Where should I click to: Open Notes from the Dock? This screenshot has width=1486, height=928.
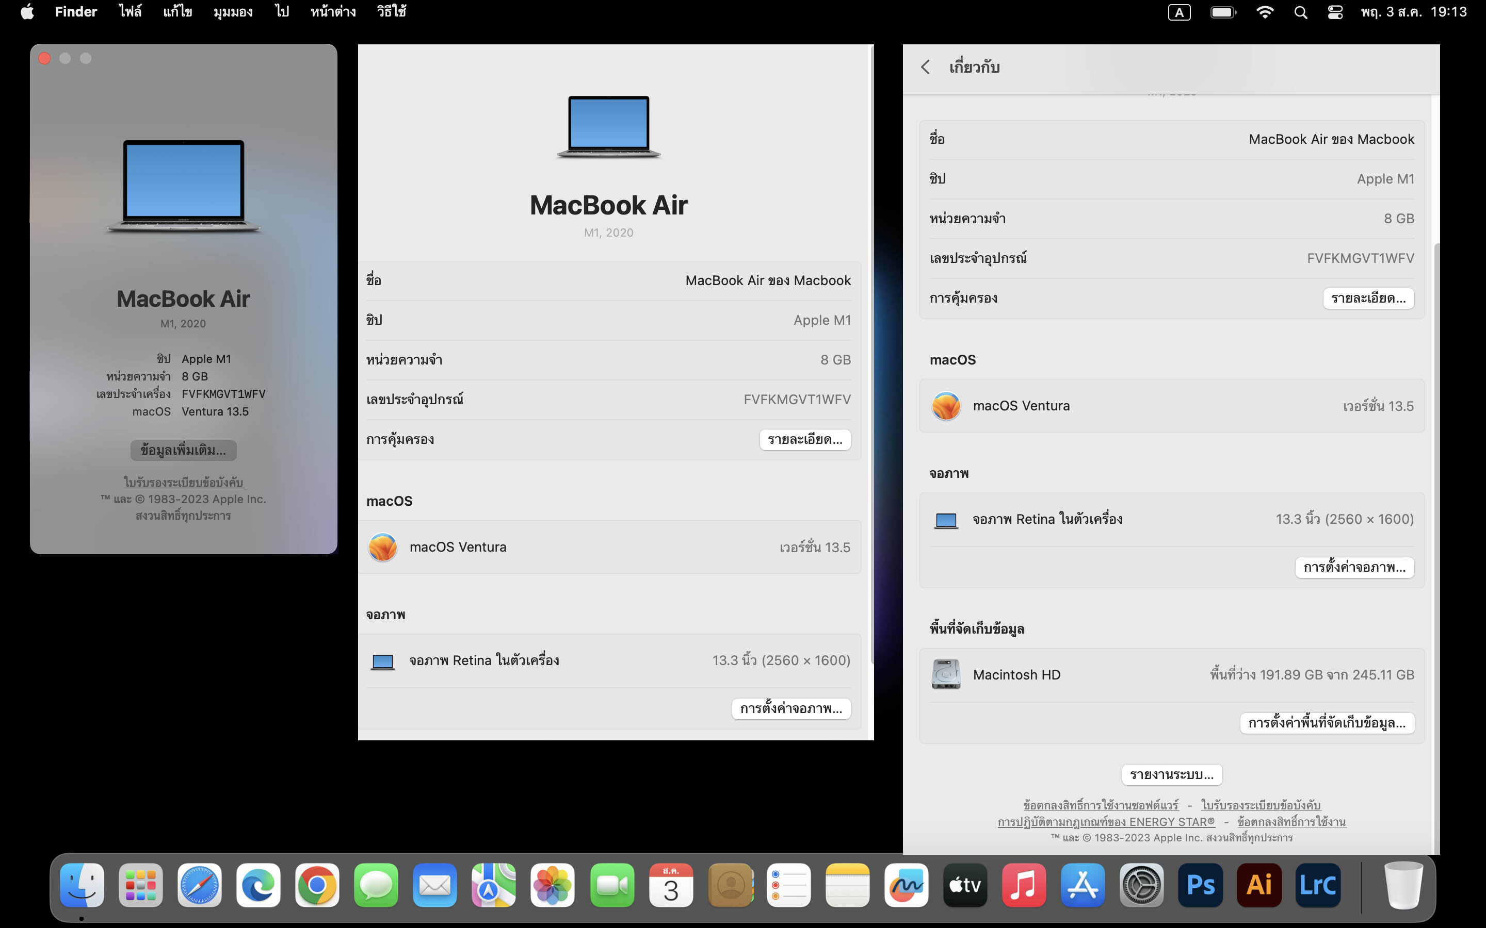tap(848, 885)
